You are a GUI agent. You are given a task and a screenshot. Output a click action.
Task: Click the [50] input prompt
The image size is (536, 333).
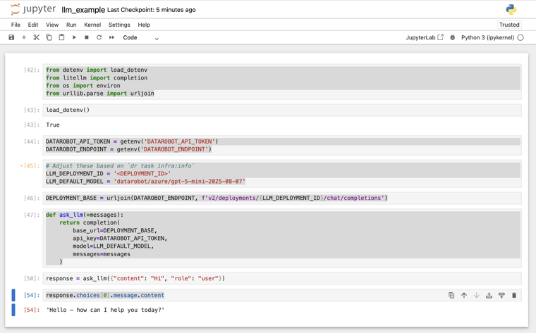(x=32, y=278)
